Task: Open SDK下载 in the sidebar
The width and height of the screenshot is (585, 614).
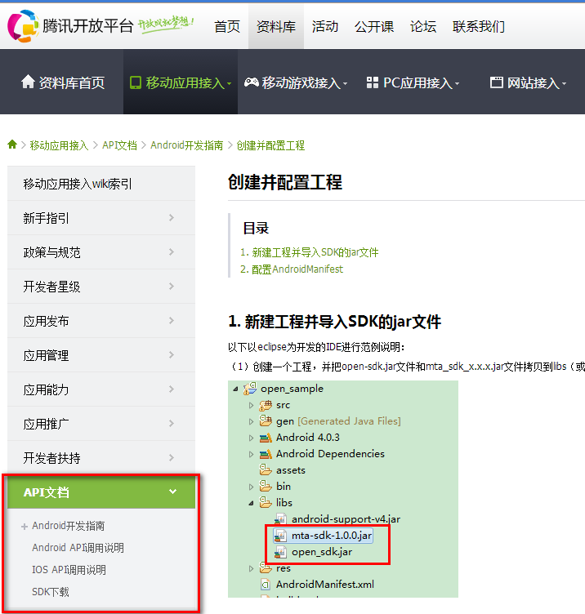Action: 50,592
